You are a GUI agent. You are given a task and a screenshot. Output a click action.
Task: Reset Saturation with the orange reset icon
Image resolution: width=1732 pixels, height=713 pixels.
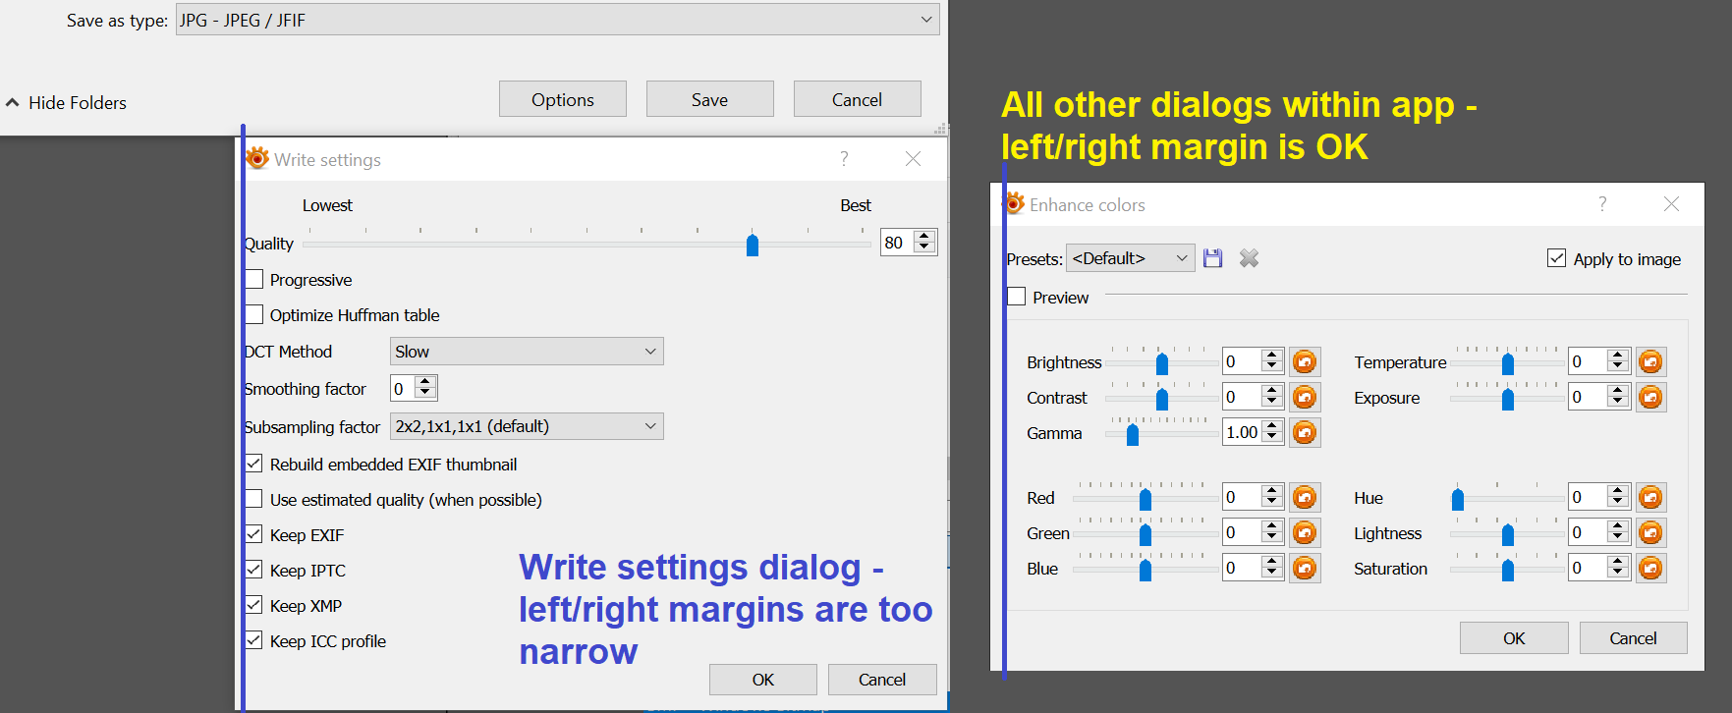coord(1650,568)
